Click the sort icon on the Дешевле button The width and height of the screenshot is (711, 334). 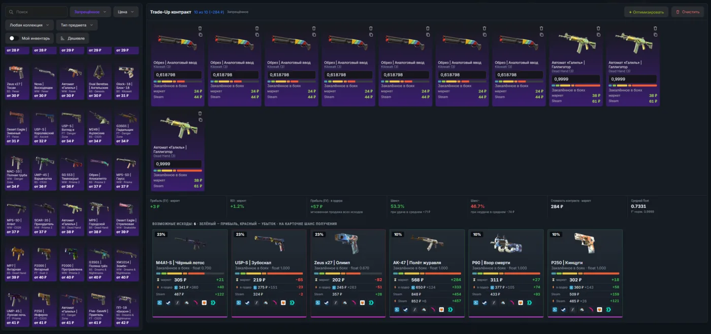point(62,38)
